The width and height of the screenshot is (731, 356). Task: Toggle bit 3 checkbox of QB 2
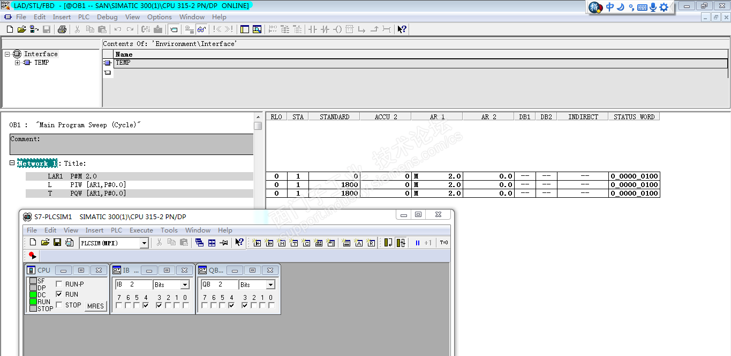(x=245, y=306)
